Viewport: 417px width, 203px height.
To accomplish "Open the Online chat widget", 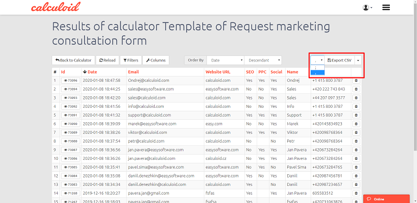I will click(386, 199).
